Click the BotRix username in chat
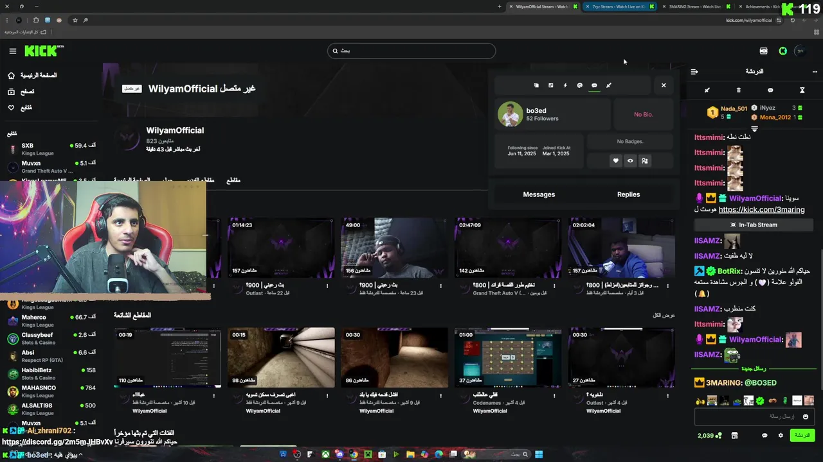Viewport: 823px width, 462px height. pyautogui.click(x=729, y=271)
